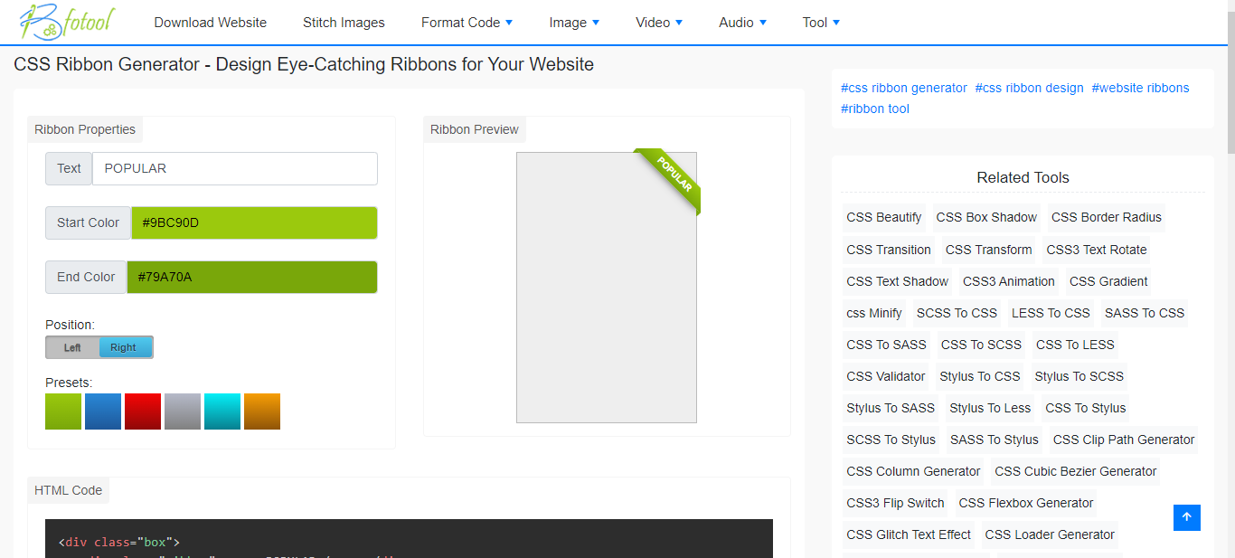Screen dimensions: 1235x558
Task: Open the Video dropdown menu
Action: 658,22
